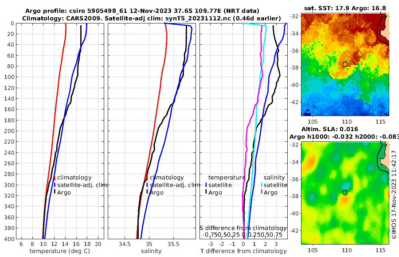Click the salinity axis tick label '34.5'
Viewport: 399px width, 257px height.
(125, 244)
